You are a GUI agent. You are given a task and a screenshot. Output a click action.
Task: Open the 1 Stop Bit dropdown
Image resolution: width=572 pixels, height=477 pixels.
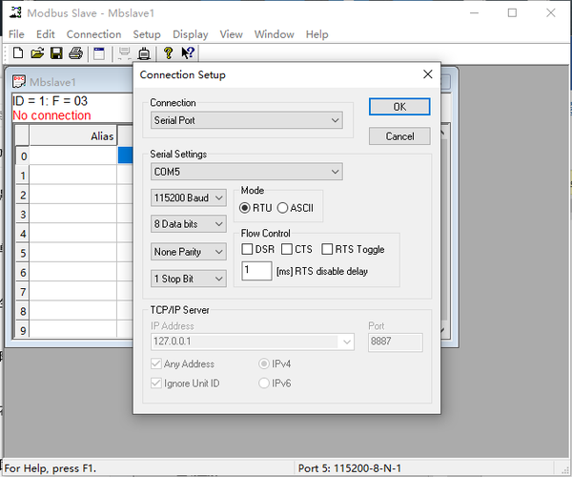point(189,279)
